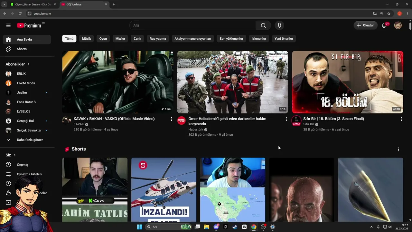The width and height of the screenshot is (412, 232).
Task: Open the LVBELC5 subscription
Action: pyautogui.click(x=27, y=111)
